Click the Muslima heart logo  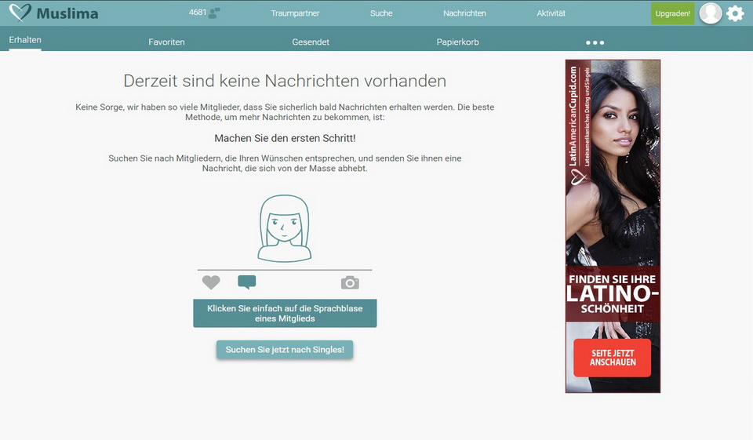pyautogui.click(x=20, y=13)
